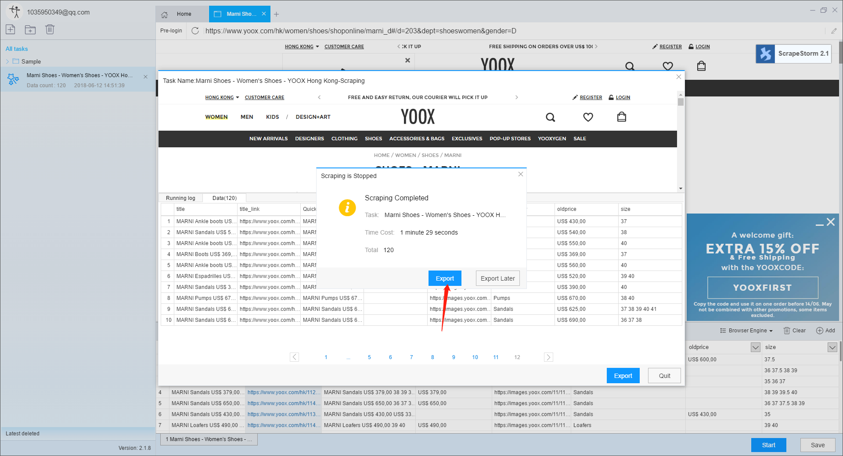Select the WOMEN section link
This screenshot has height=456, width=843.
216,117
